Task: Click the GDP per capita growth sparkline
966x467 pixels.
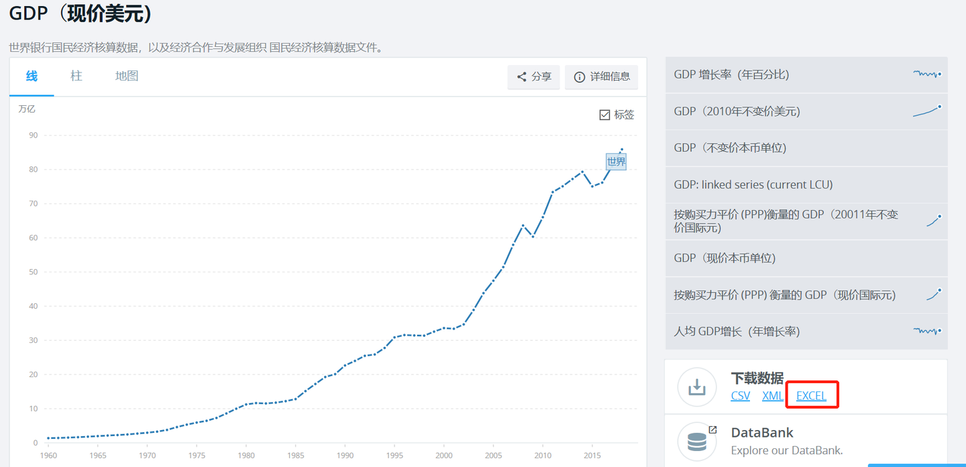Action: point(927,331)
